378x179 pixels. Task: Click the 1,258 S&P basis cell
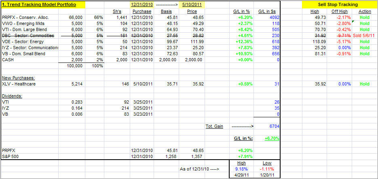click(x=166, y=156)
